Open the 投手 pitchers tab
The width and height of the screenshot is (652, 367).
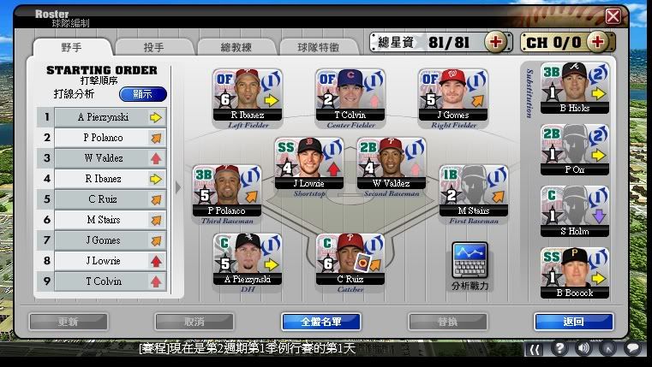pos(154,47)
